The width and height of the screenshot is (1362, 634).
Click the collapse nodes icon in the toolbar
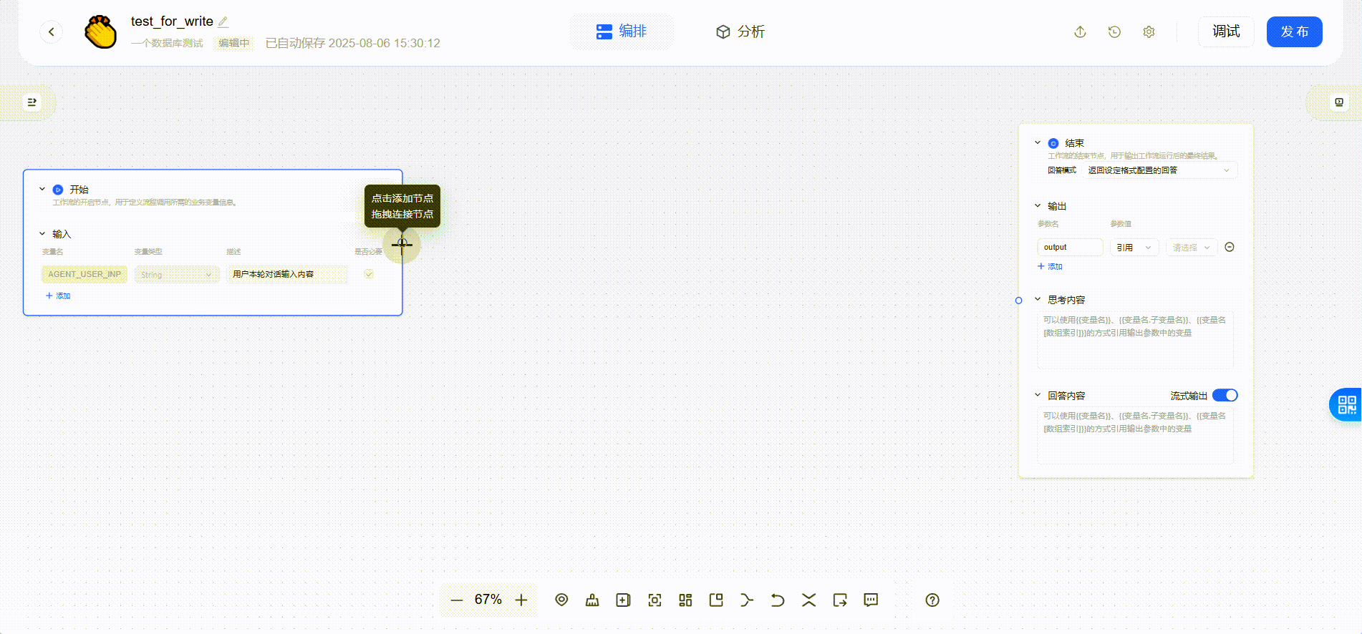[808, 600]
